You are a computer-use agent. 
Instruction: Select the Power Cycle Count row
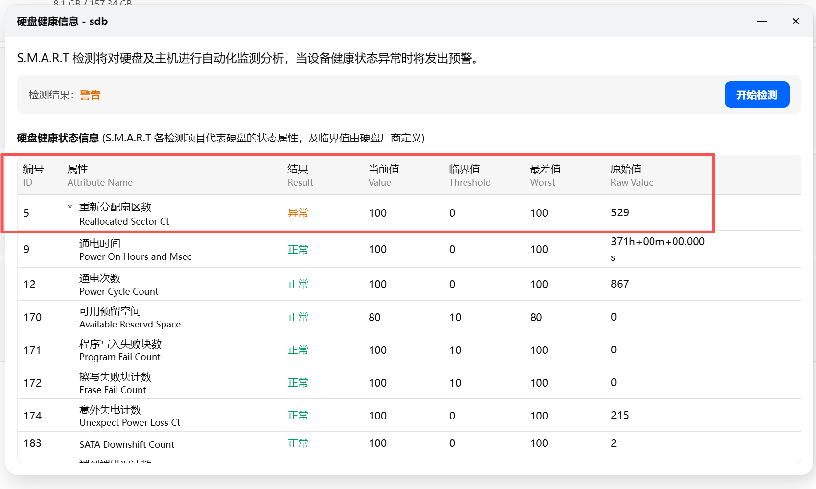click(x=118, y=284)
